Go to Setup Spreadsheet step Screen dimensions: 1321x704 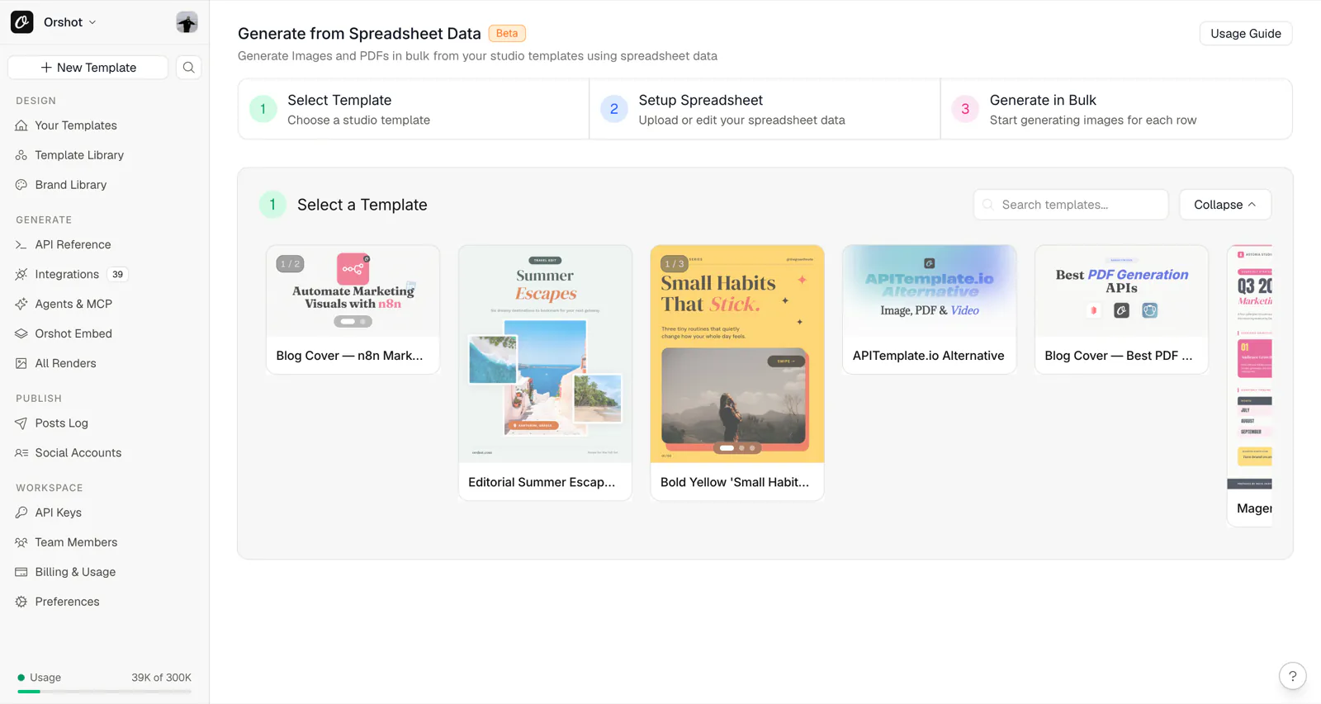[765, 109]
